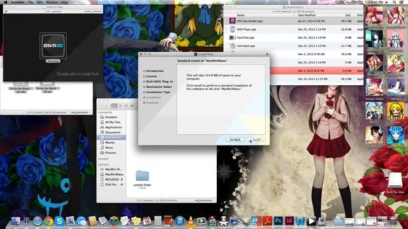Open the Help menu
The width and height of the screenshot is (408, 229).
click(x=64, y=2)
